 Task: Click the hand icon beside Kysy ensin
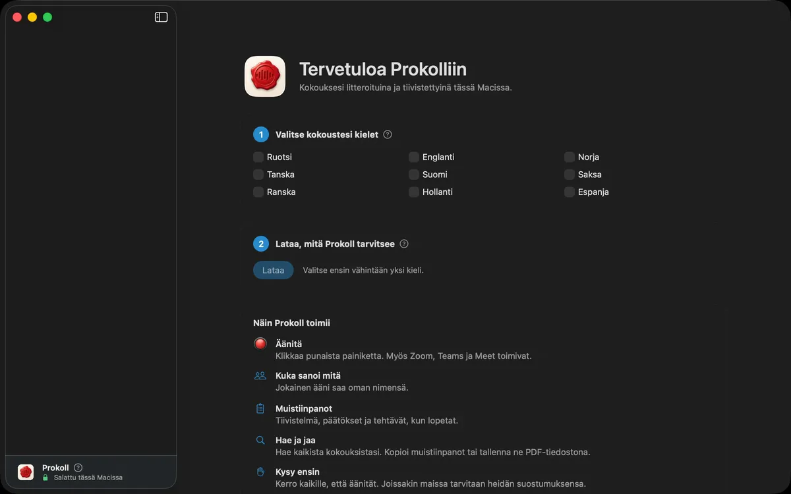tap(260, 472)
